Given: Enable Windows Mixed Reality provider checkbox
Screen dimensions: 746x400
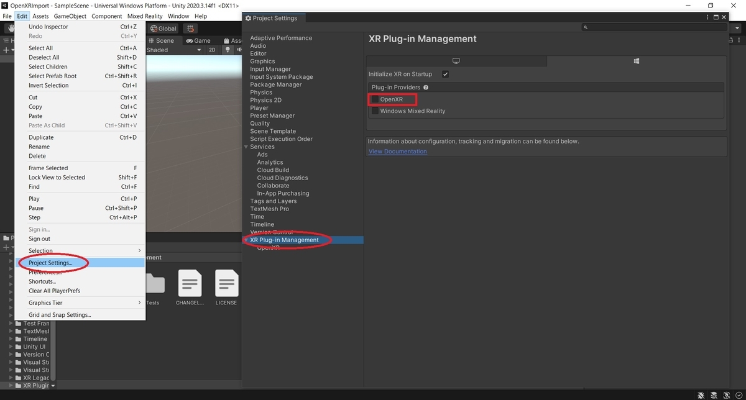Looking at the screenshot, I should coord(375,111).
